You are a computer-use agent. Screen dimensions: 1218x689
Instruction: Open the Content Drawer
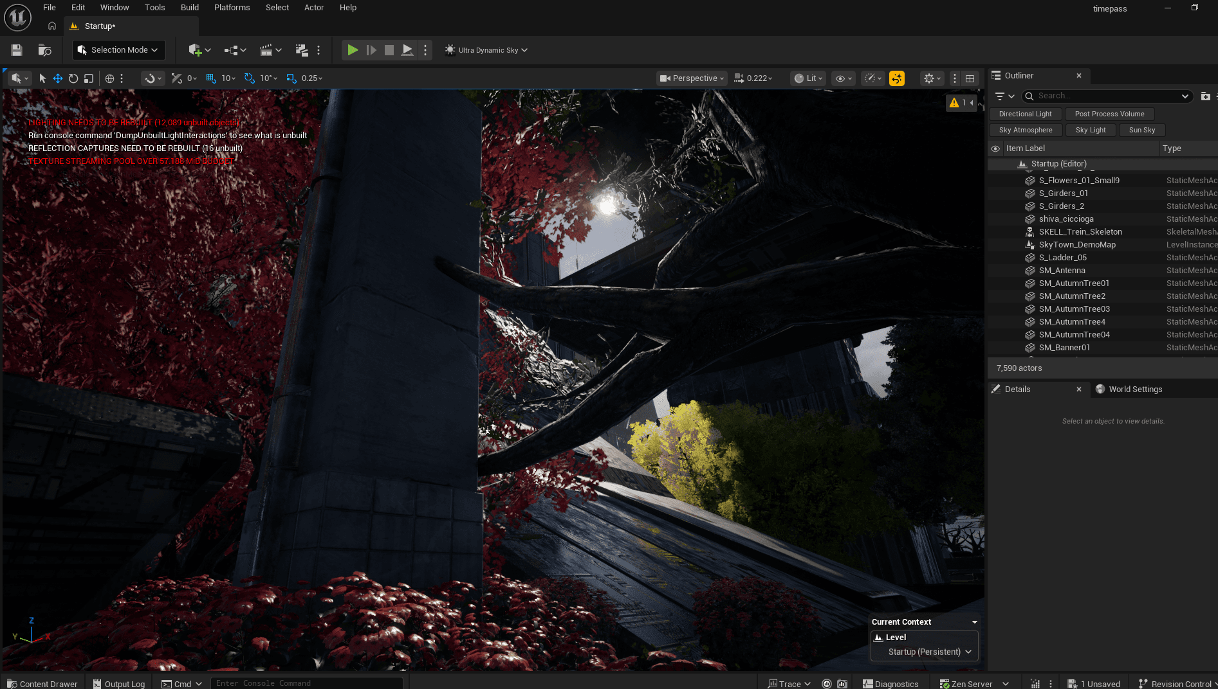pos(42,683)
